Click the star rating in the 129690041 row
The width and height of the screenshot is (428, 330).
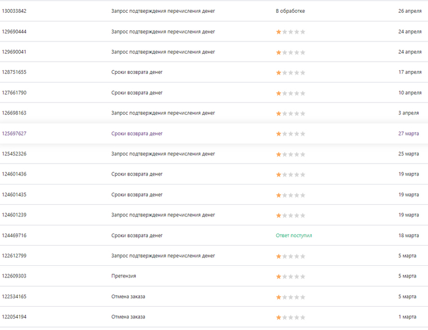pos(290,52)
